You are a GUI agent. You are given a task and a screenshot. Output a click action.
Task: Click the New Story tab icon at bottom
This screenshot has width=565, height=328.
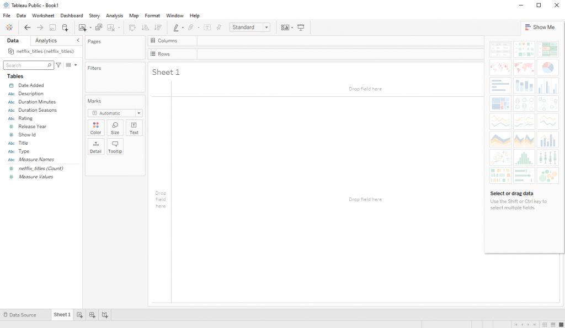(105, 315)
